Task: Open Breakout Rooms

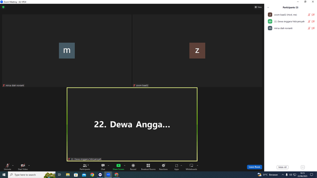Action: (148, 167)
